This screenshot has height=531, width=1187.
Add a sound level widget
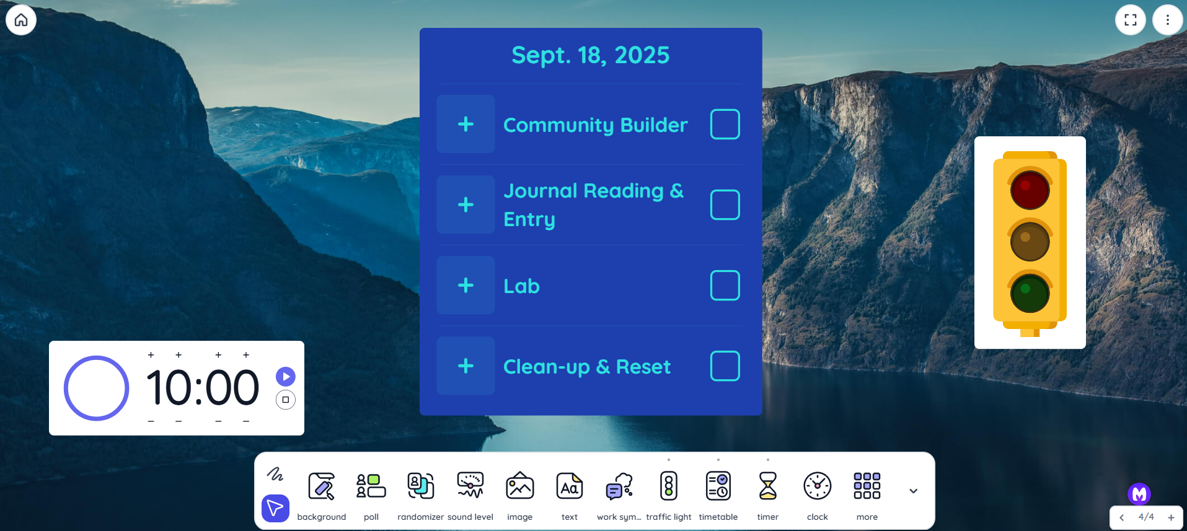click(470, 496)
